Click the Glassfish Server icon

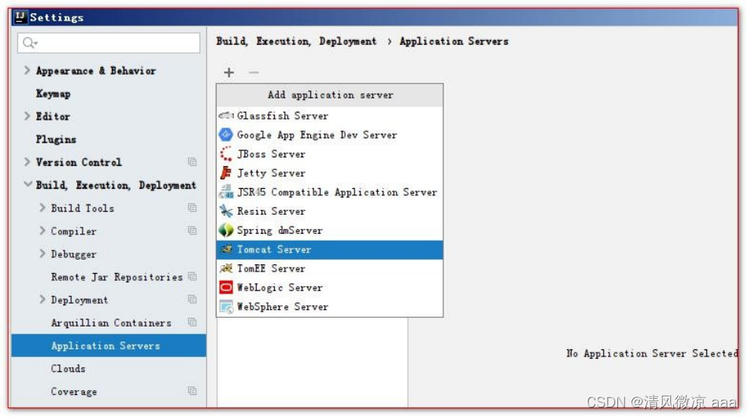[x=226, y=116]
